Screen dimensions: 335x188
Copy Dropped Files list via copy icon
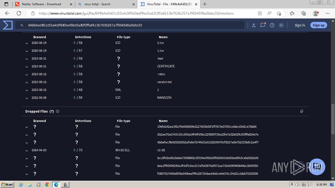click(301, 111)
